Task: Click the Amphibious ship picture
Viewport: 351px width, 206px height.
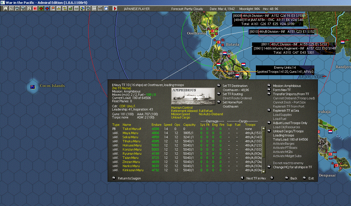Action: click(193, 96)
